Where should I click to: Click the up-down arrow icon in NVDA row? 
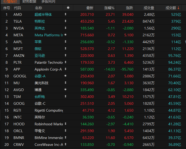(65, 28)
